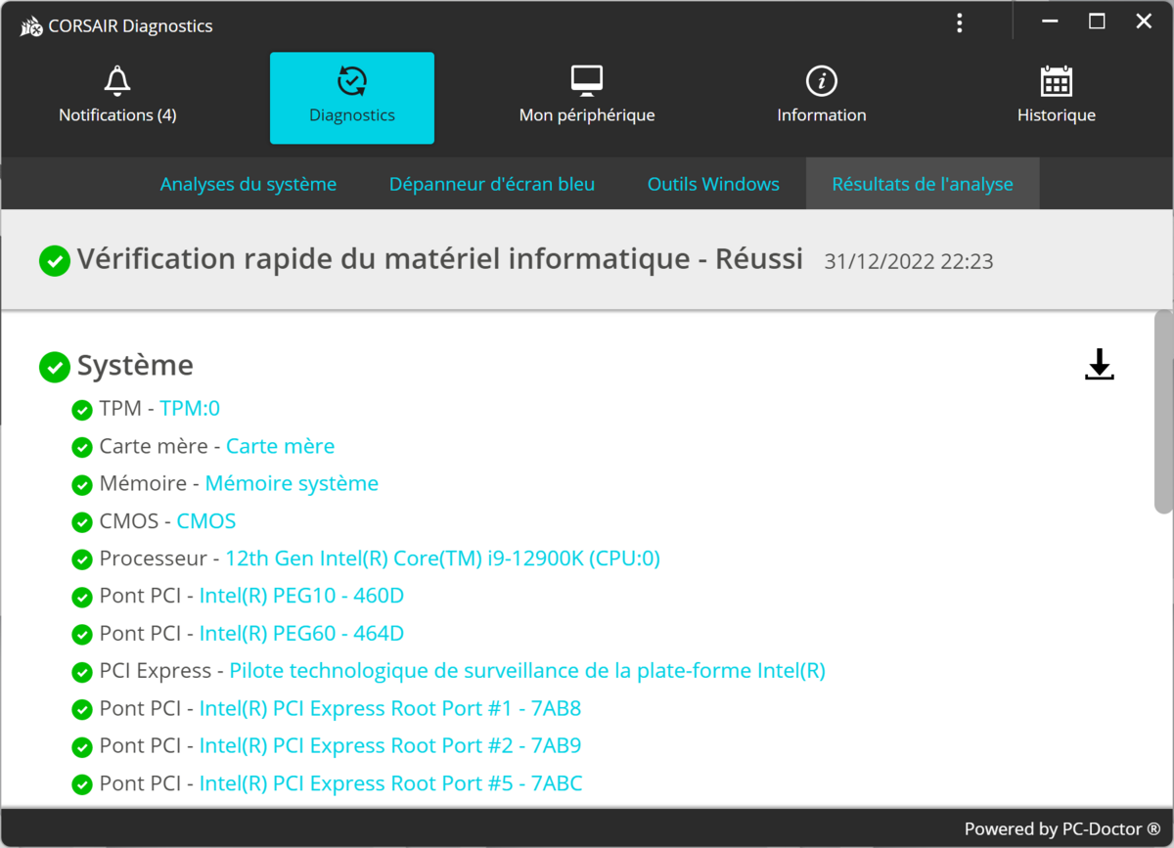Open PCI Express Root Port #1 link
Viewport: 1174px width, 848px height.
[390, 708]
